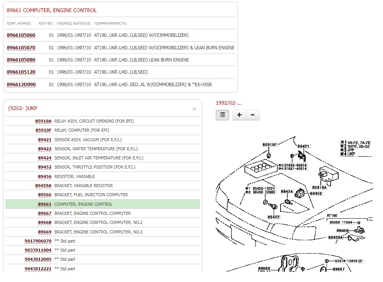Select highlighted 89661 engine control computer
This screenshot has width=383, height=282.
pyautogui.click(x=44, y=204)
